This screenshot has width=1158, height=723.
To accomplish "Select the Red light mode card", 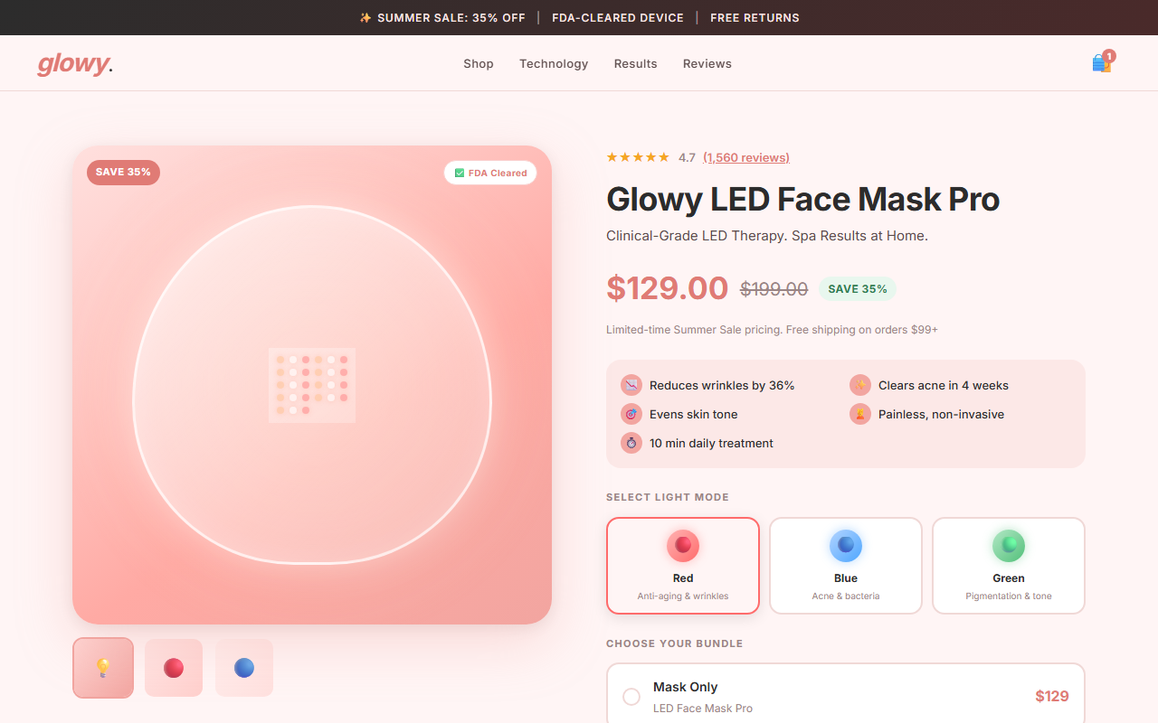I will point(683,566).
